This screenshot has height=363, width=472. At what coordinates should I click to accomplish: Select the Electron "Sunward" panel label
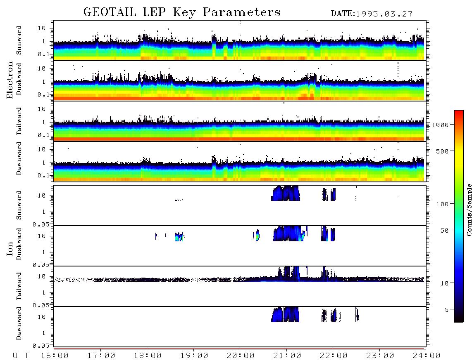click(19, 40)
